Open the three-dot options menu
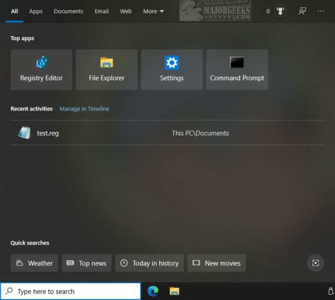Viewport: 335px width, 300px height. 321,11
